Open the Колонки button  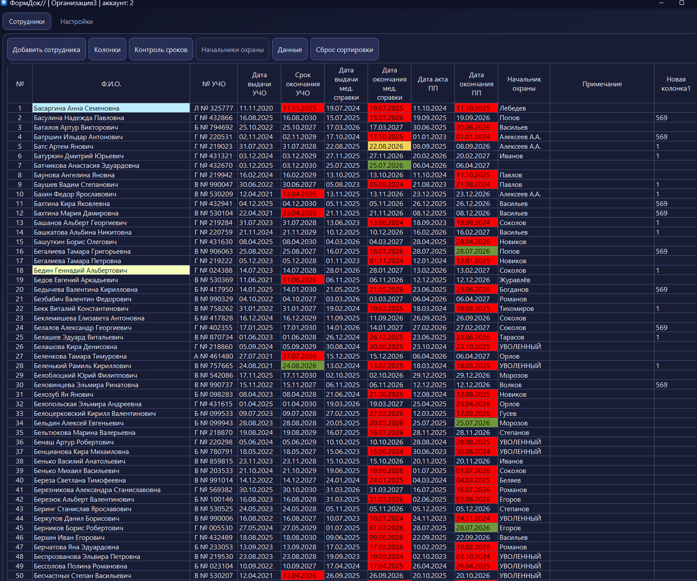108,50
